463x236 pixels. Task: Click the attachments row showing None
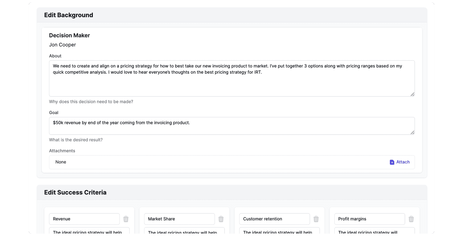tap(214, 162)
